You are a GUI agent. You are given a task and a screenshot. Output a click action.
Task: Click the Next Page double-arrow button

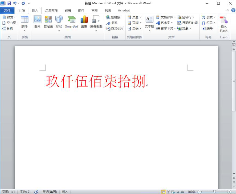tap(234, 187)
